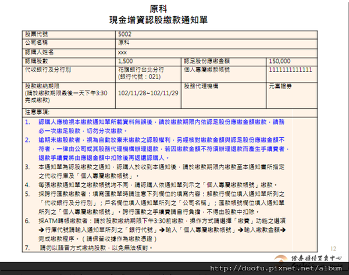Viewport: 349px width, 275px height.
Task: Select the subscriber name value xxx
Action: 122,53
